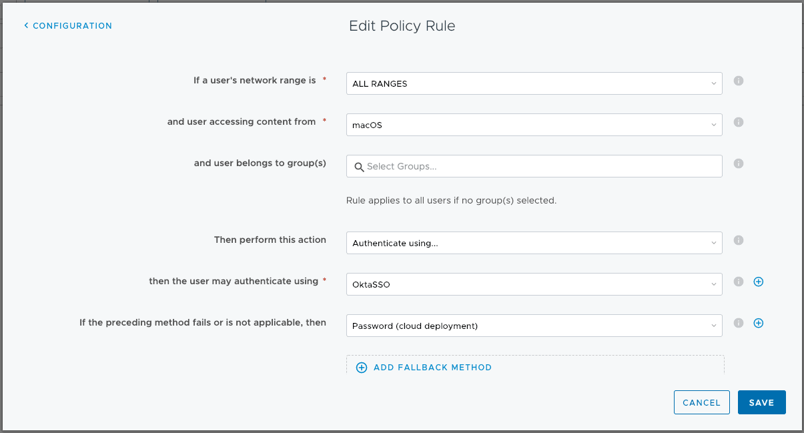Click Add Fallback Method

coord(425,368)
